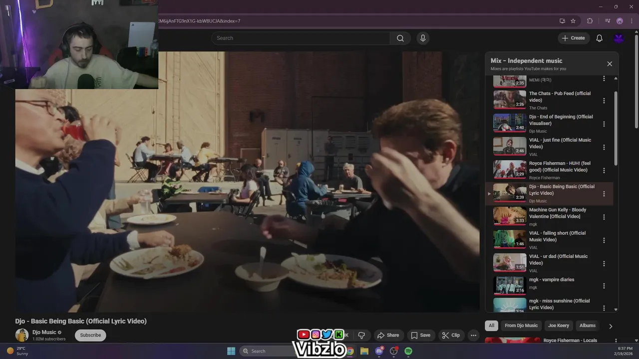Open the Djo Music channel name link
The height and width of the screenshot is (359, 639).
coord(44,332)
